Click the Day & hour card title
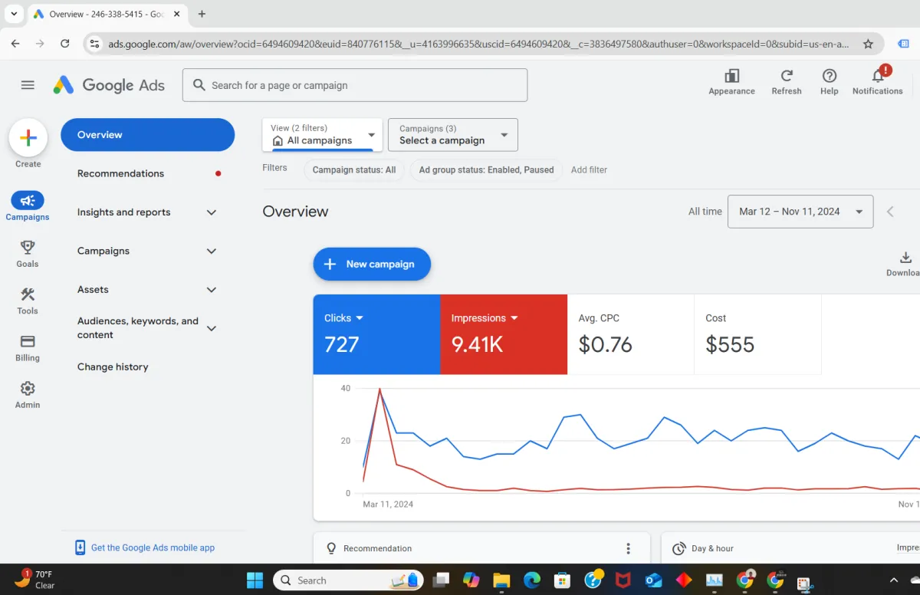 point(712,548)
